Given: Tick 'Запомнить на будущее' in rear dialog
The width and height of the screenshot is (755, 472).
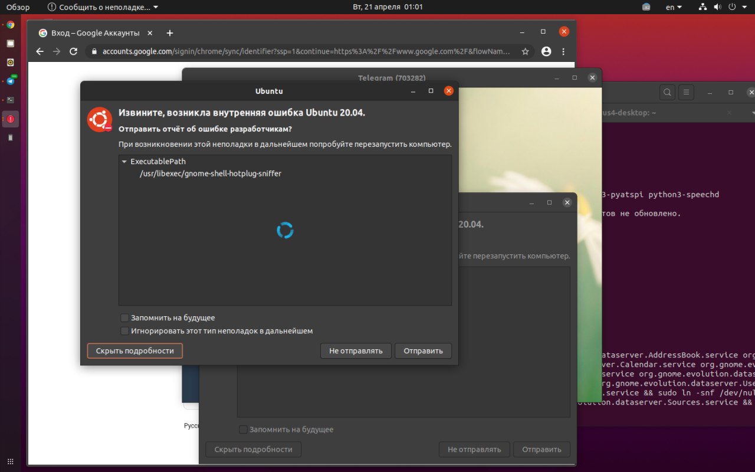Looking at the screenshot, I should [242, 430].
